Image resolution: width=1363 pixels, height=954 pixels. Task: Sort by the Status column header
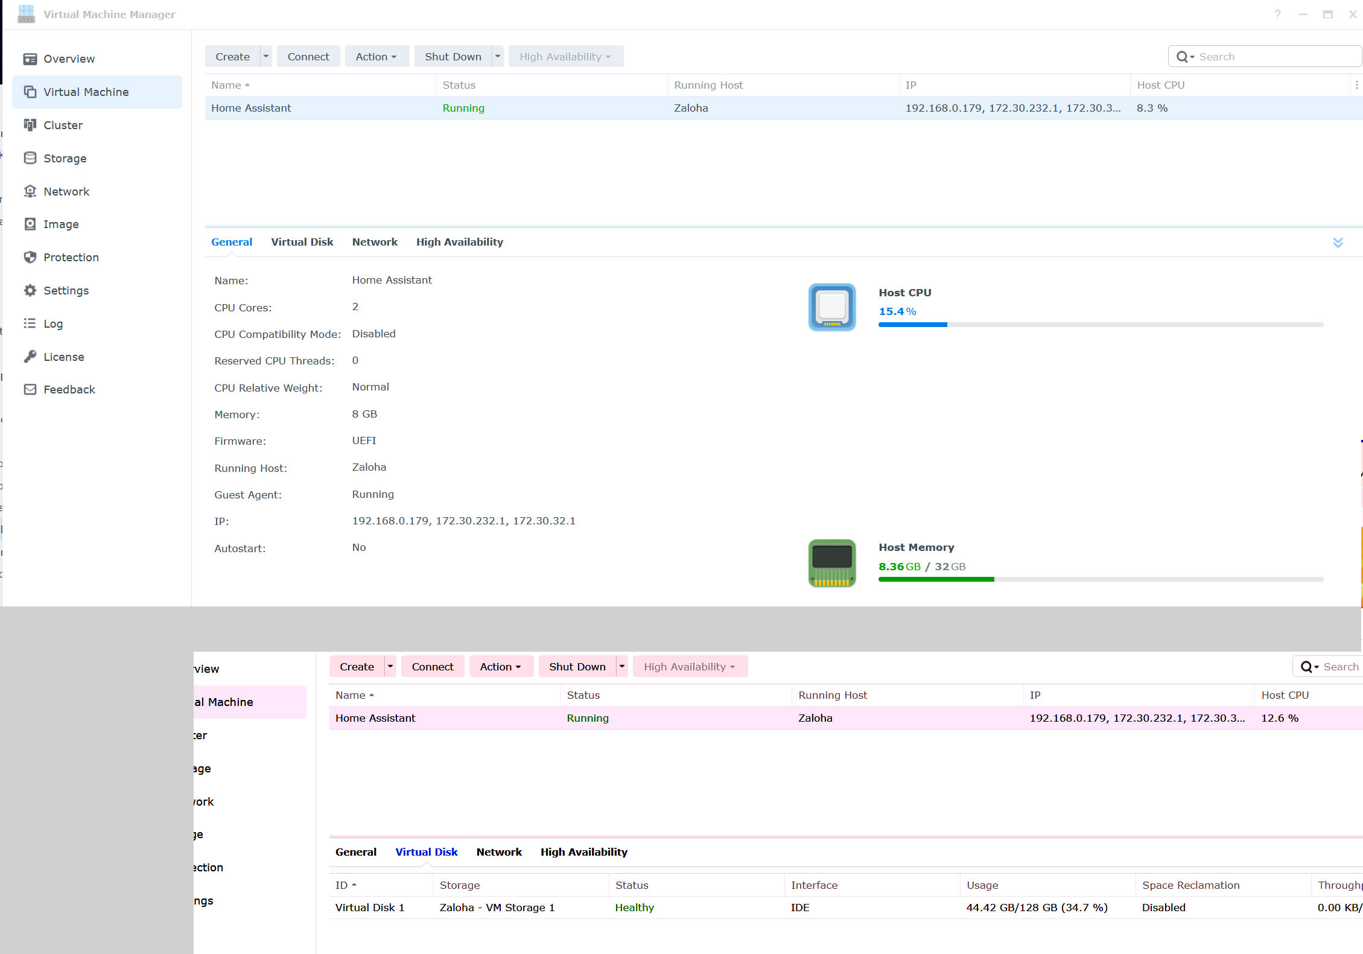coord(459,85)
